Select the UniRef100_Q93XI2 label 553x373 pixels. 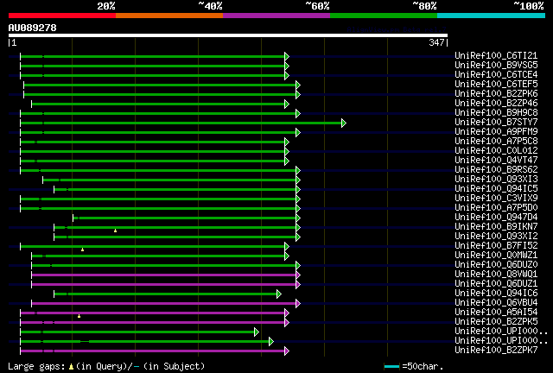496,237
